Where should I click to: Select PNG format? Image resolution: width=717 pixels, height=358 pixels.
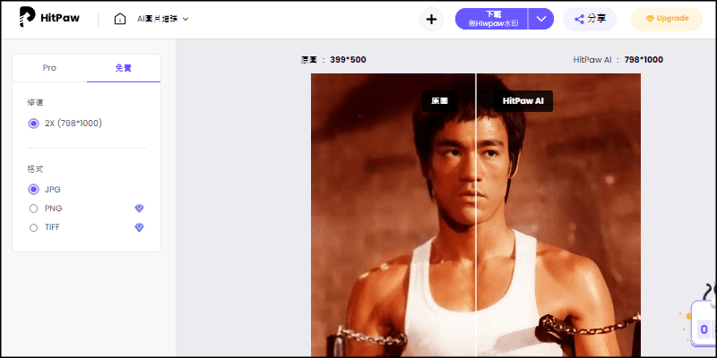(46, 209)
